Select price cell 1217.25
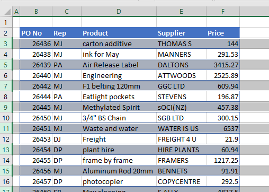The image size is (269, 192). click(223, 160)
